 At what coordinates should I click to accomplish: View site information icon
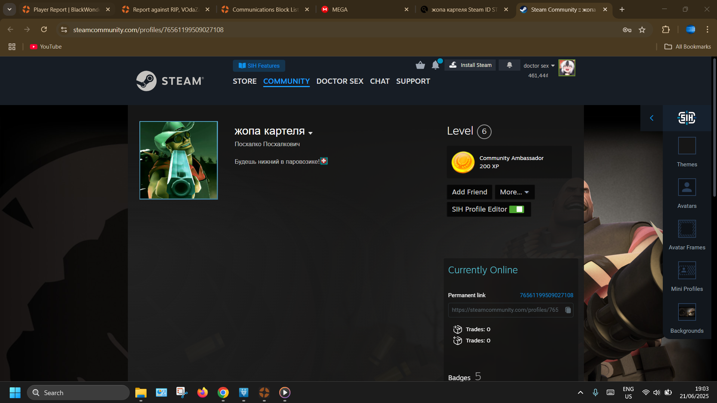64,30
